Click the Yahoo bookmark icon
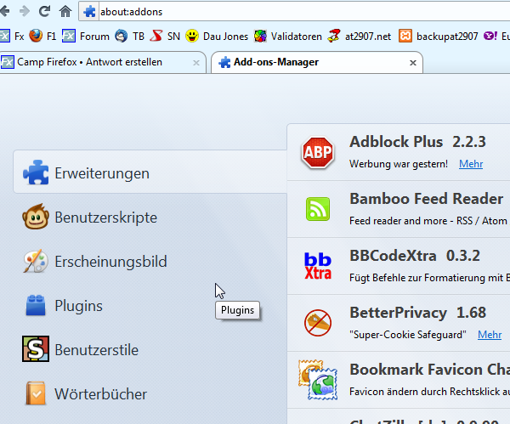The width and height of the screenshot is (510, 424). click(490, 36)
